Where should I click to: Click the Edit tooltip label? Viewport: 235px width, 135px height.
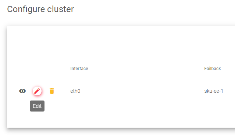pyautogui.click(x=37, y=106)
